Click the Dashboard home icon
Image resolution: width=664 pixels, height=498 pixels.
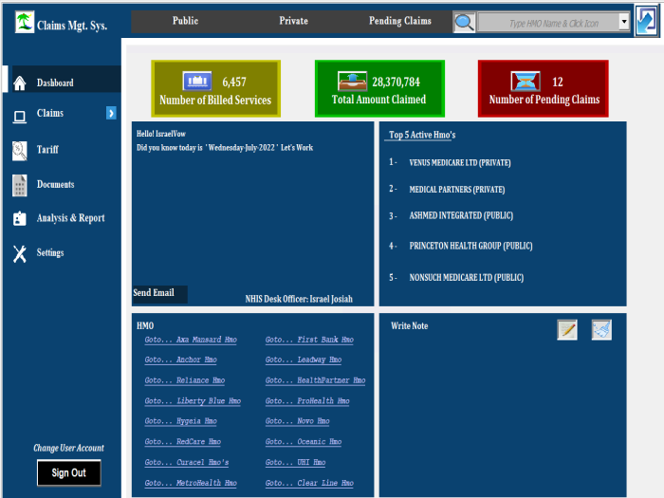click(20, 83)
